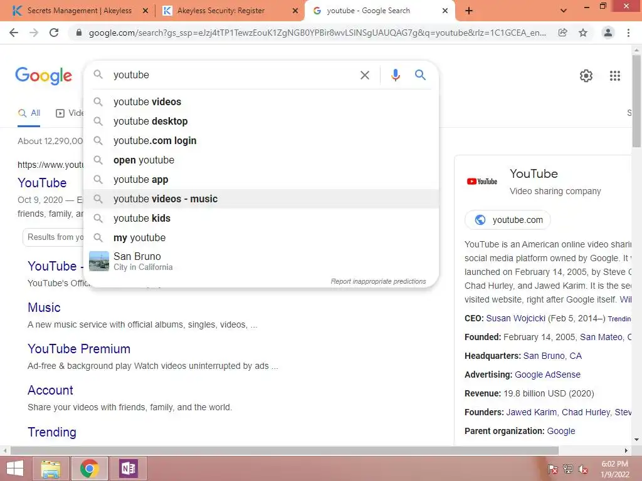Open the Chrome profile avatar
This screenshot has width=642, height=481.
608,33
